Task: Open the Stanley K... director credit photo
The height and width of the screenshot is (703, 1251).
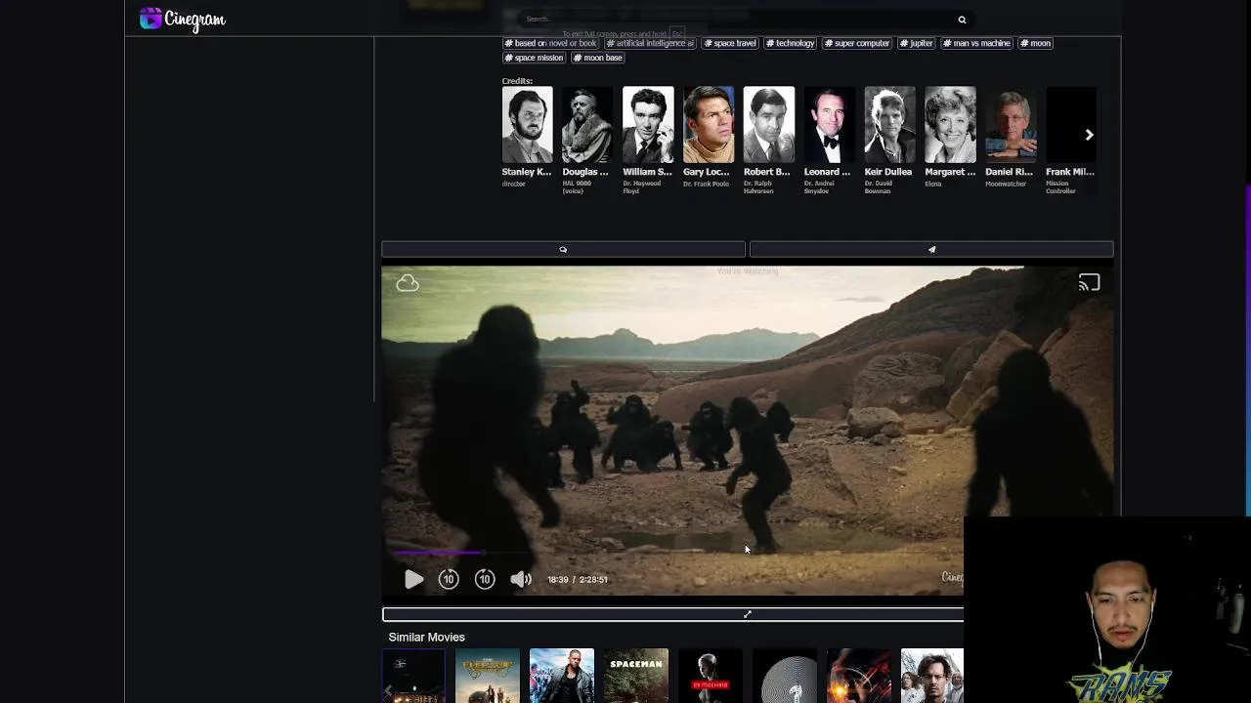Action: (527, 125)
